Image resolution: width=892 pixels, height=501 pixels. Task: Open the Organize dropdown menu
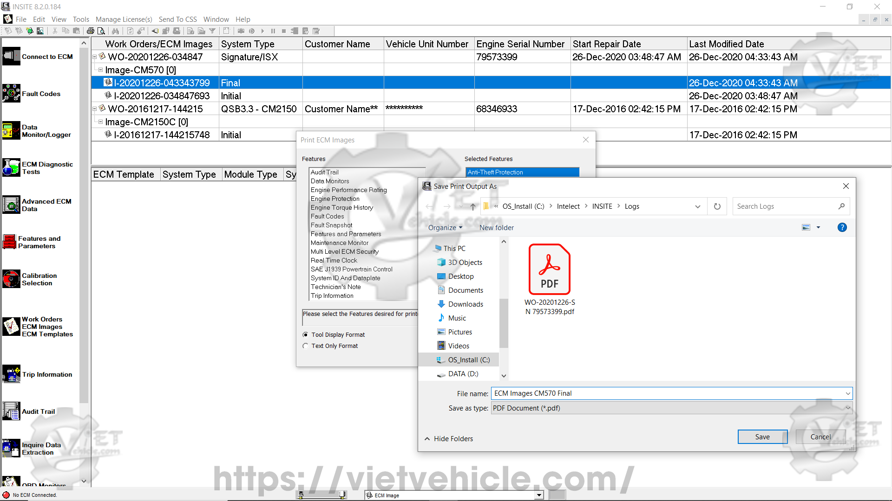click(445, 228)
